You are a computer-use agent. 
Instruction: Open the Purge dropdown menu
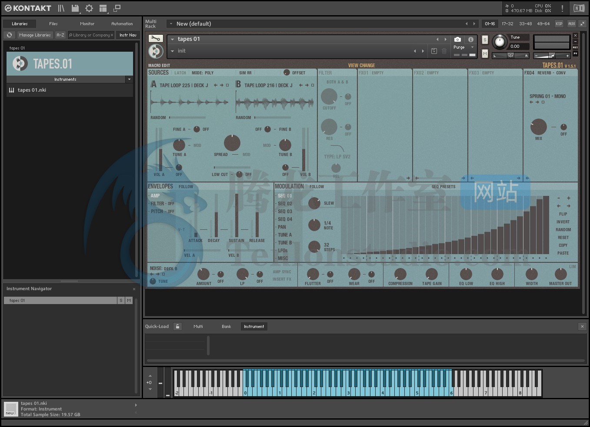click(x=472, y=47)
